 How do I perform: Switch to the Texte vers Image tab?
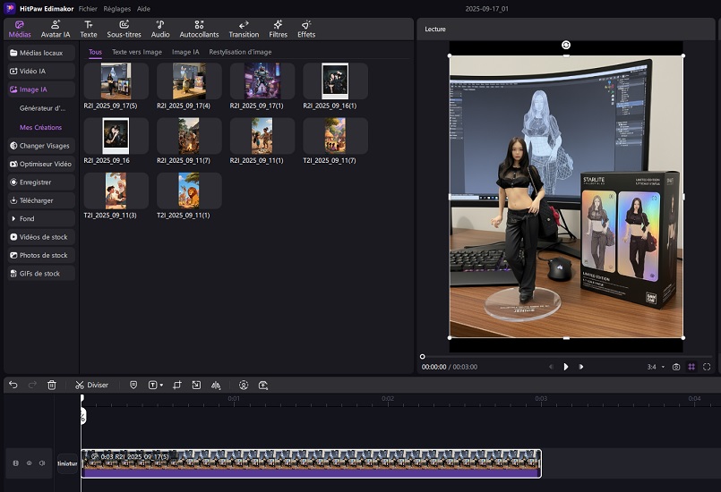(137, 52)
